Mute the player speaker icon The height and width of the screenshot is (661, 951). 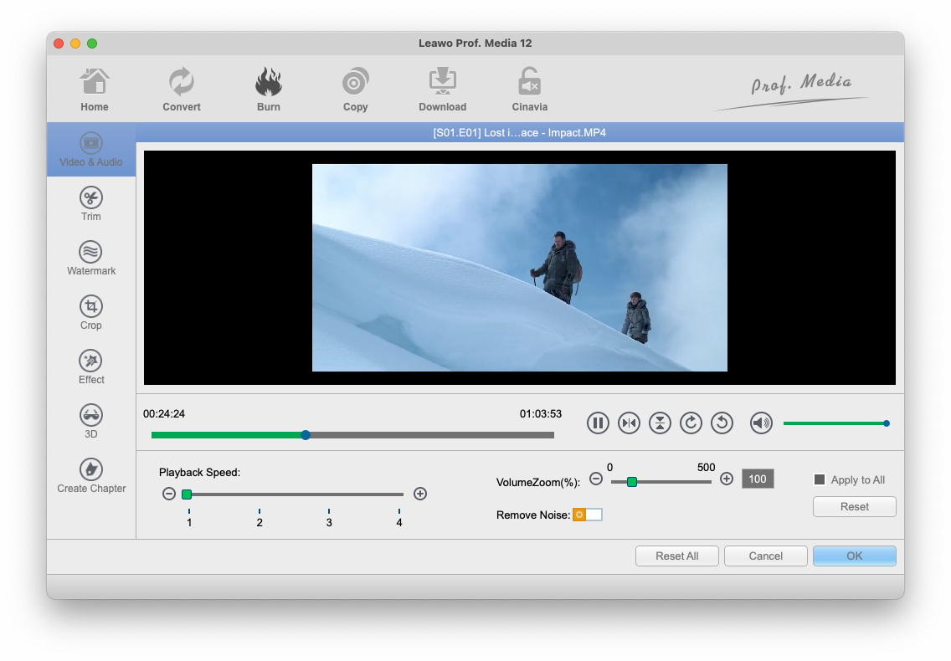[x=761, y=423]
